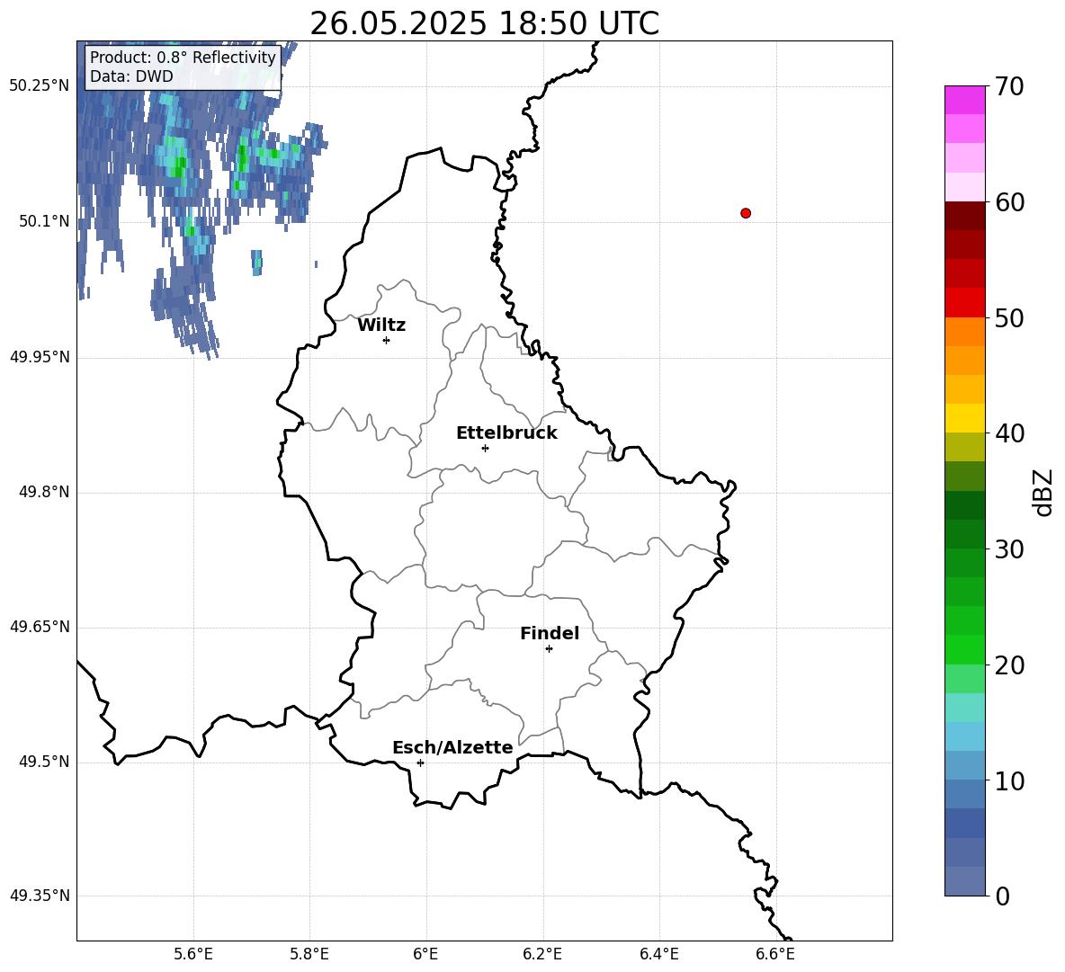
Task: Click the Esch/Alzette city label
Action: tap(453, 747)
